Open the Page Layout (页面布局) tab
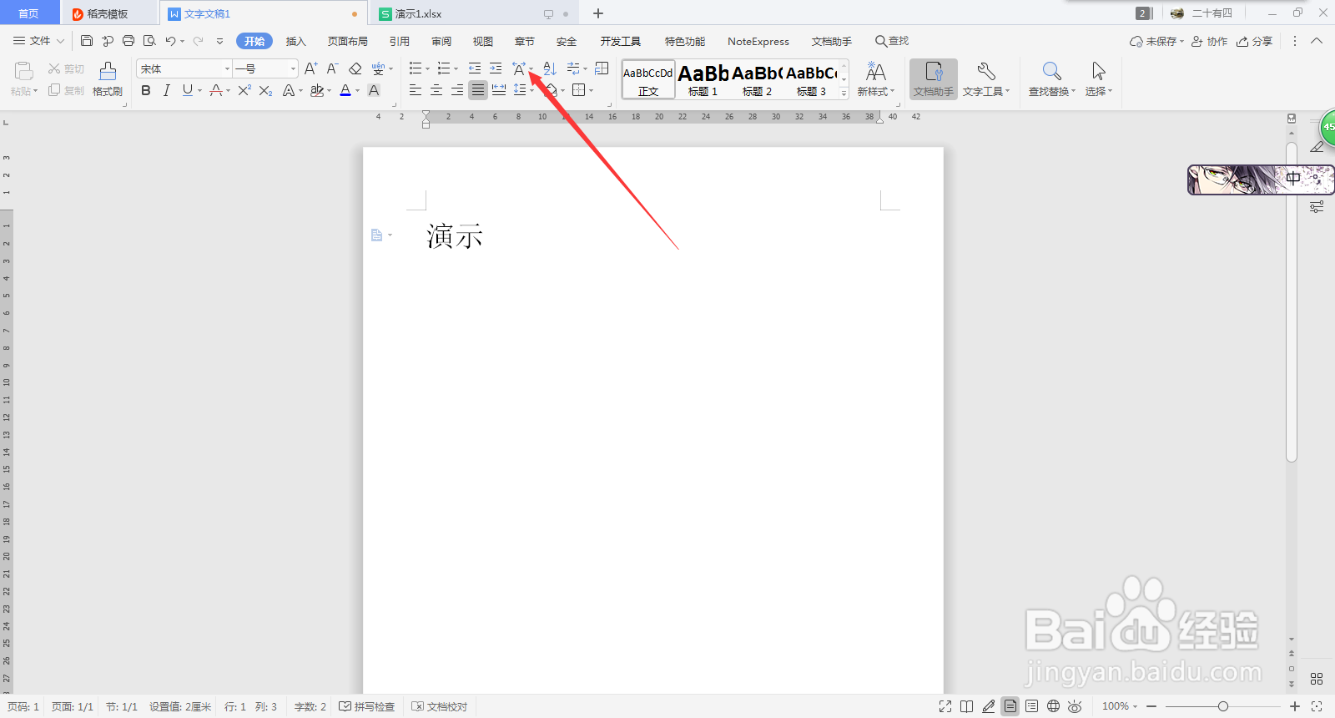 pyautogui.click(x=348, y=41)
